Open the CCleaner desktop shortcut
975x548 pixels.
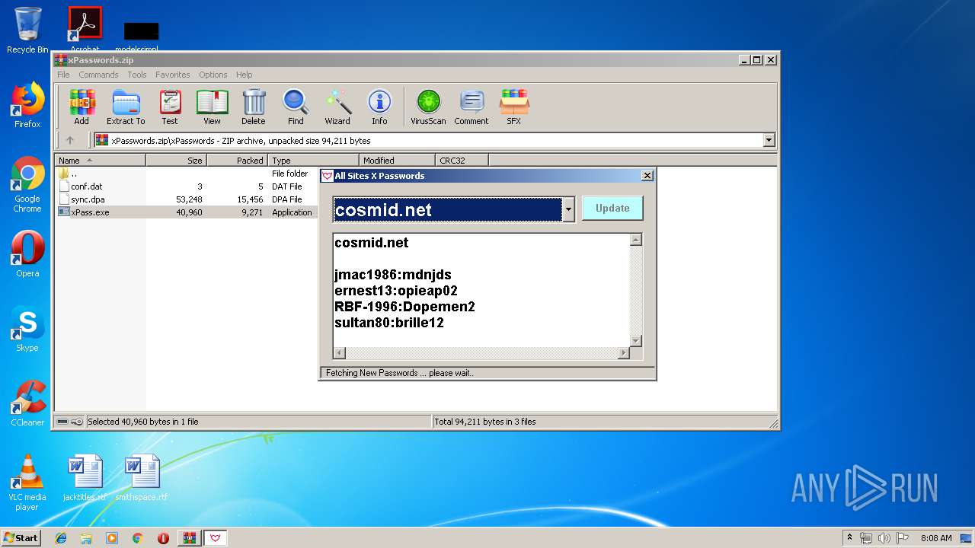pos(27,403)
